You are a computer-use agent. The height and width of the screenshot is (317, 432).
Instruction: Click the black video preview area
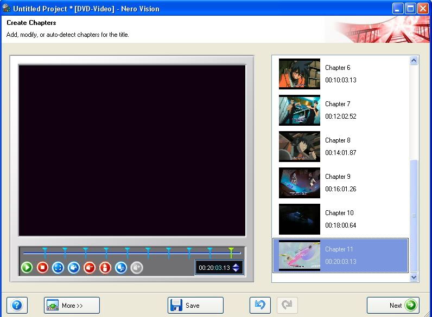[x=132, y=151]
